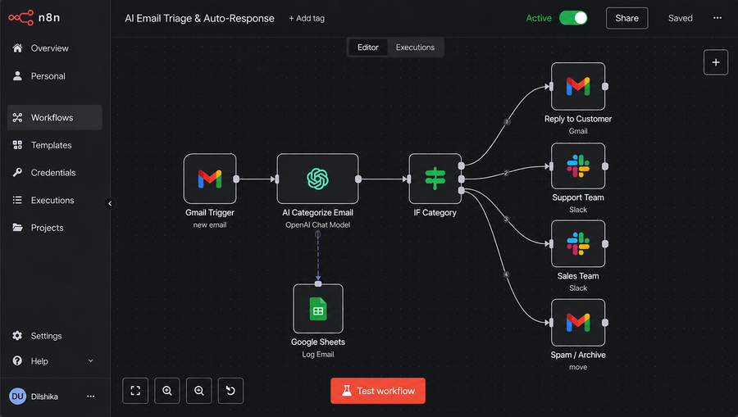Click the second zoom magnifier button
The image size is (738, 417).
(x=199, y=391)
